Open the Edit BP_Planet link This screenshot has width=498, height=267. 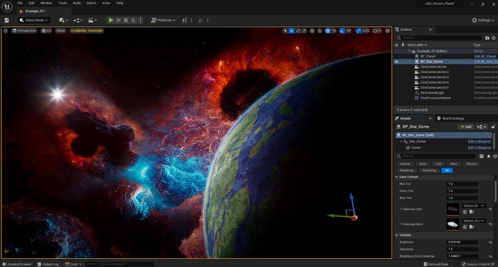point(485,56)
